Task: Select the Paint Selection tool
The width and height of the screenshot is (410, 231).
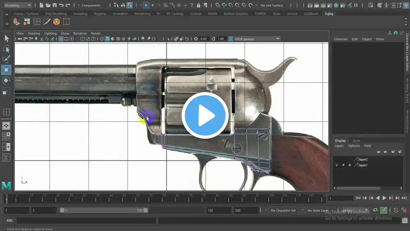Action: 6,59
